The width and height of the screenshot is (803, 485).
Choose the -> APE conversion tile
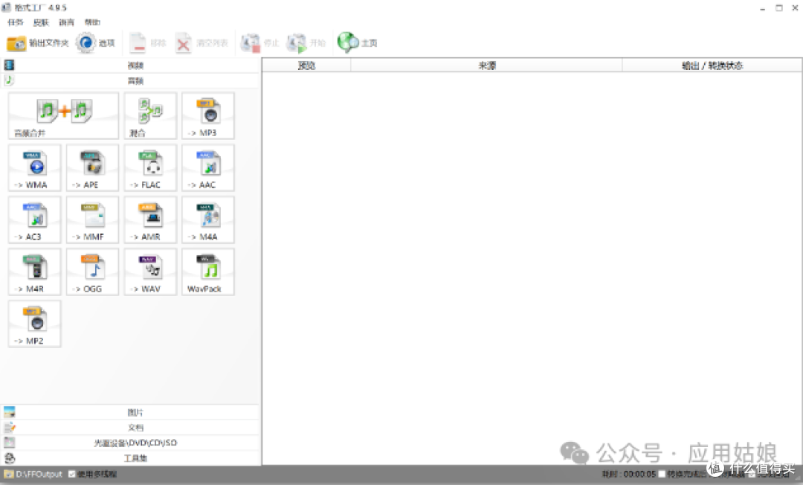(x=92, y=168)
